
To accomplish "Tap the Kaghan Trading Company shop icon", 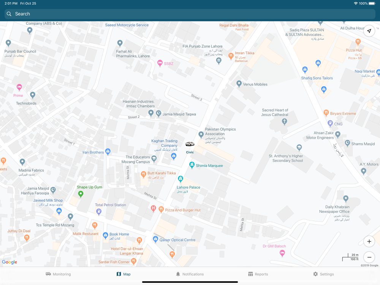I will click(174, 157).
